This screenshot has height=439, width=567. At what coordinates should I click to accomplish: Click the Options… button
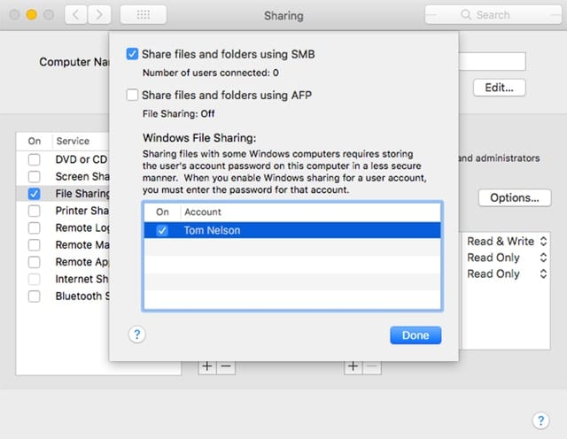coord(514,198)
